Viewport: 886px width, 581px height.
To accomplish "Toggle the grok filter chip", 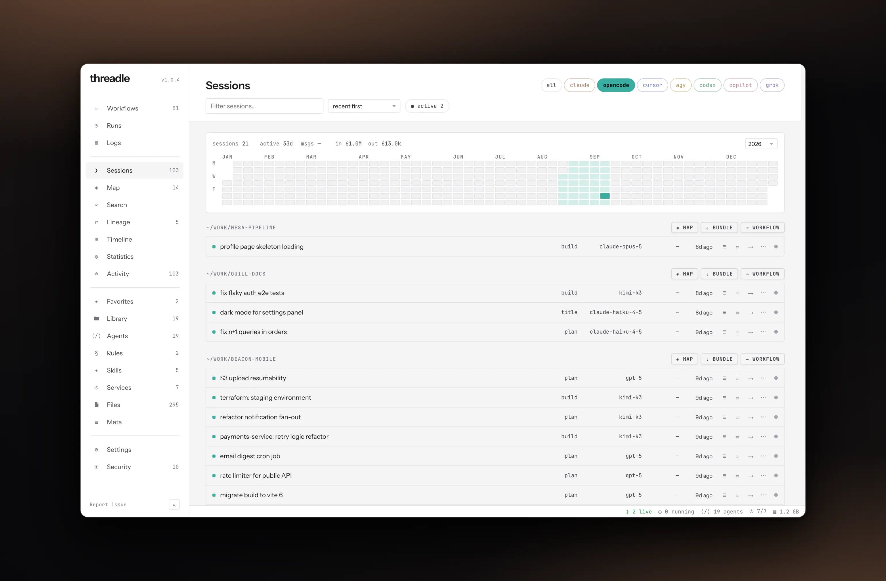I will point(772,85).
